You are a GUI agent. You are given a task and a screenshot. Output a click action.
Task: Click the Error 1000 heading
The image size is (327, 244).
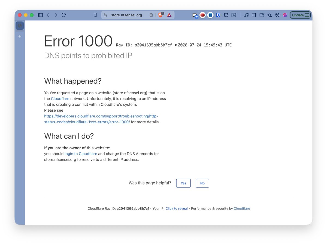click(x=78, y=41)
